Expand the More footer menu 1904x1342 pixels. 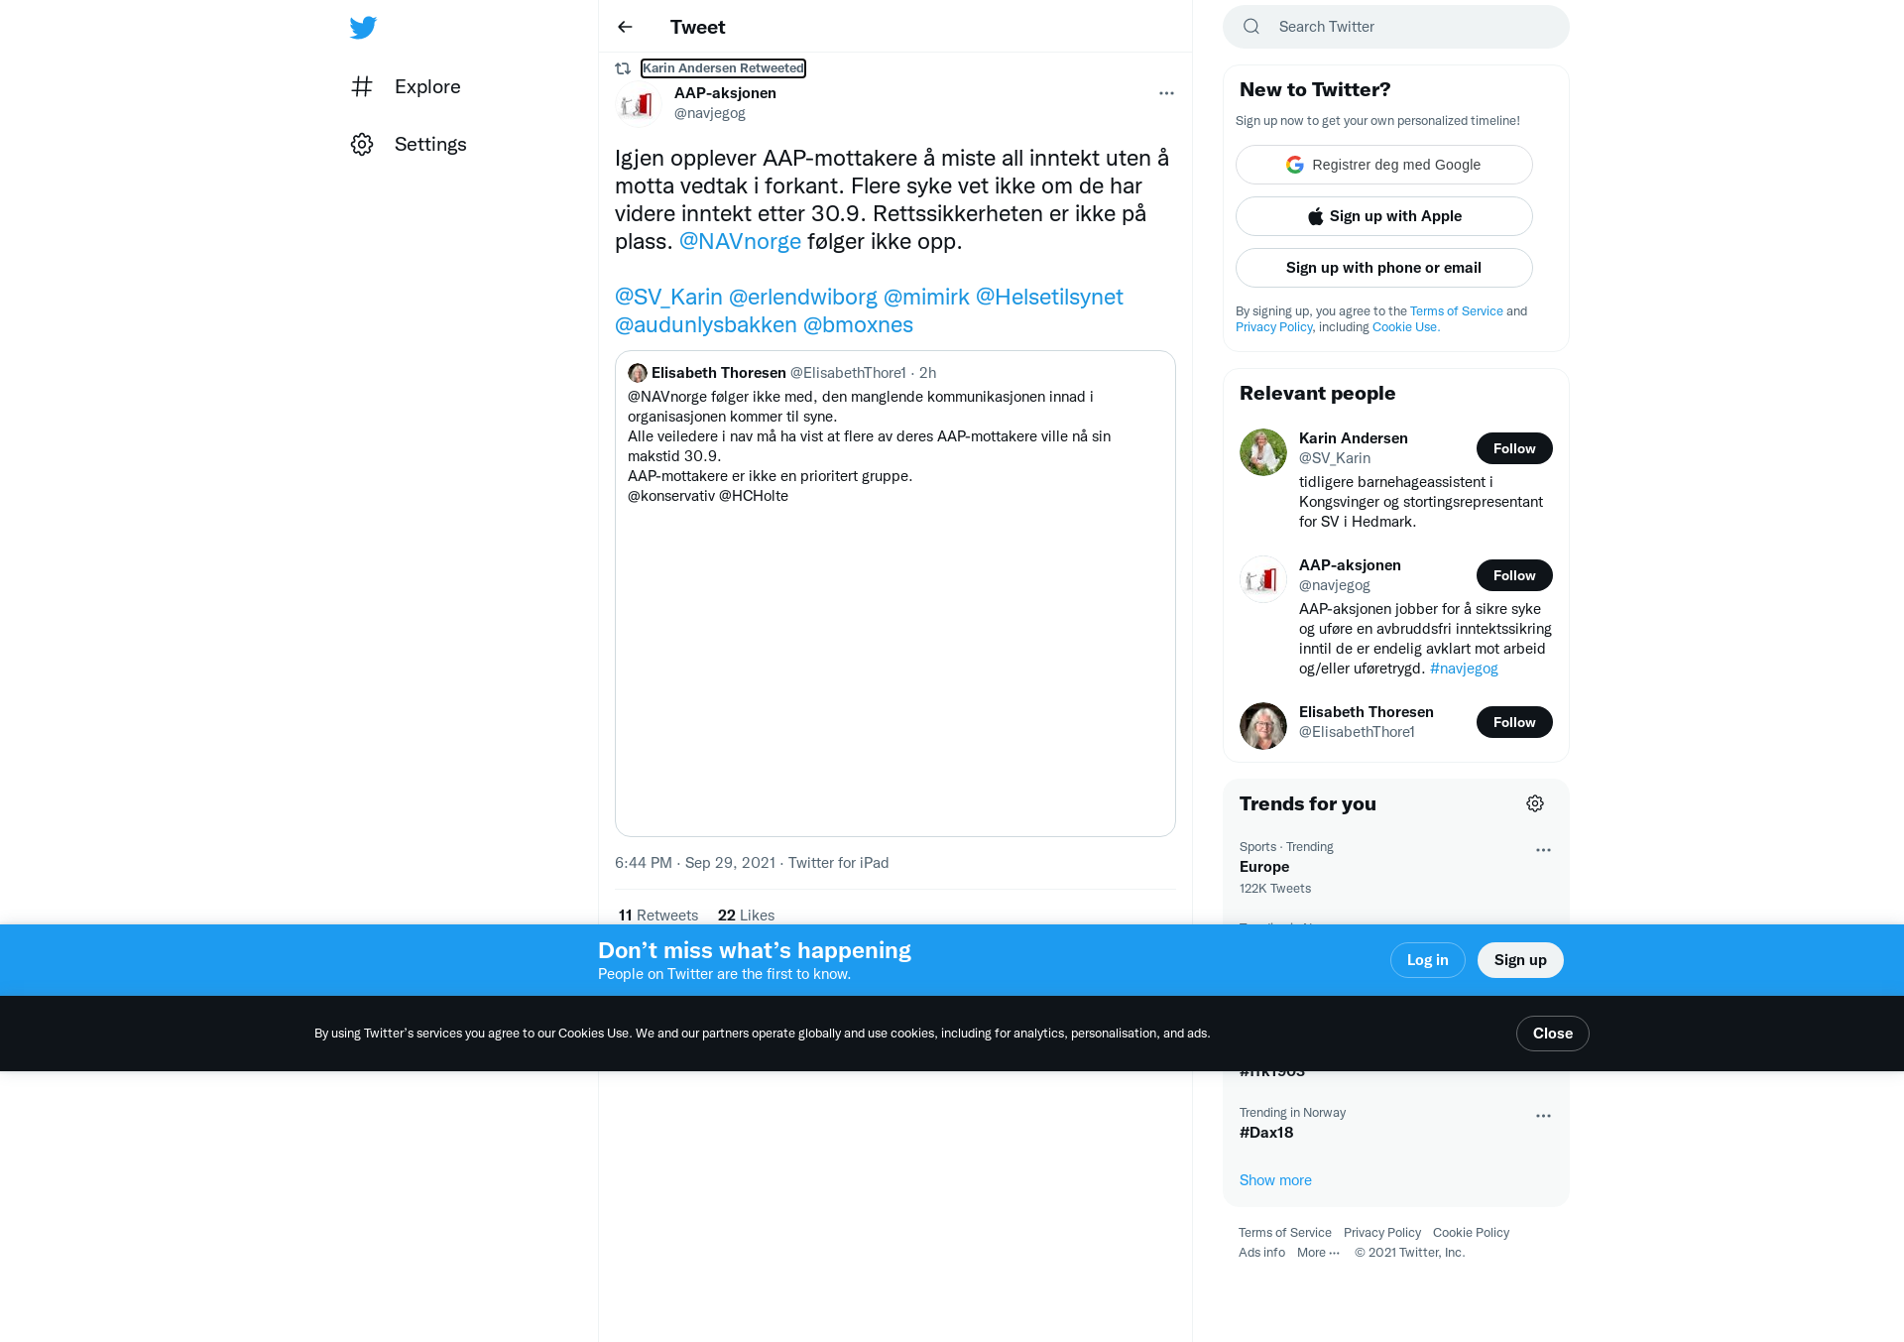(1318, 1253)
